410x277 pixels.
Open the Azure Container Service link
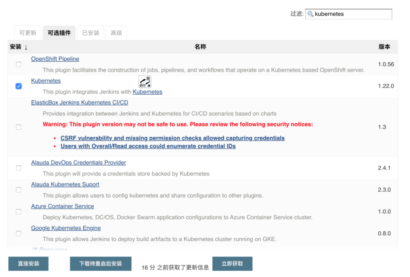click(x=62, y=206)
